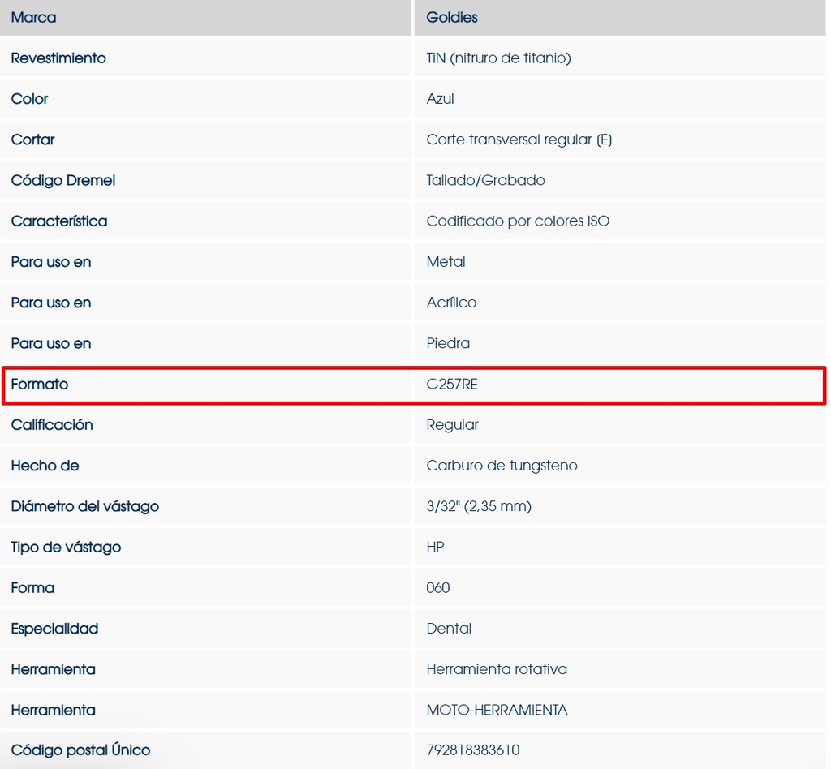The height and width of the screenshot is (769, 831).
Task: Click the Revestimiento row label
Action: (x=58, y=58)
